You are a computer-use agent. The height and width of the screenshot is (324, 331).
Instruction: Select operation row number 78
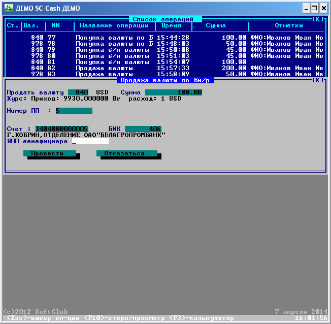(165, 44)
